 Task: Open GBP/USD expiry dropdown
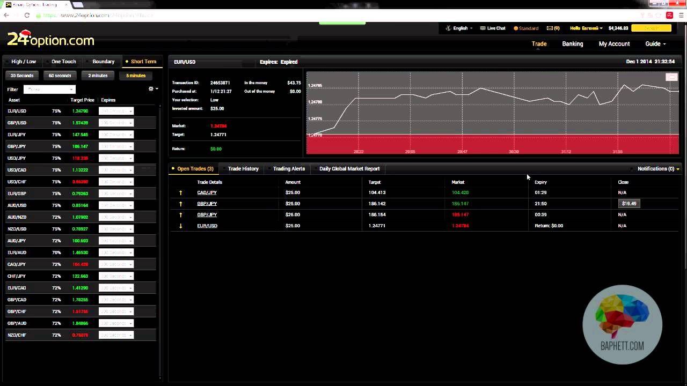click(116, 123)
